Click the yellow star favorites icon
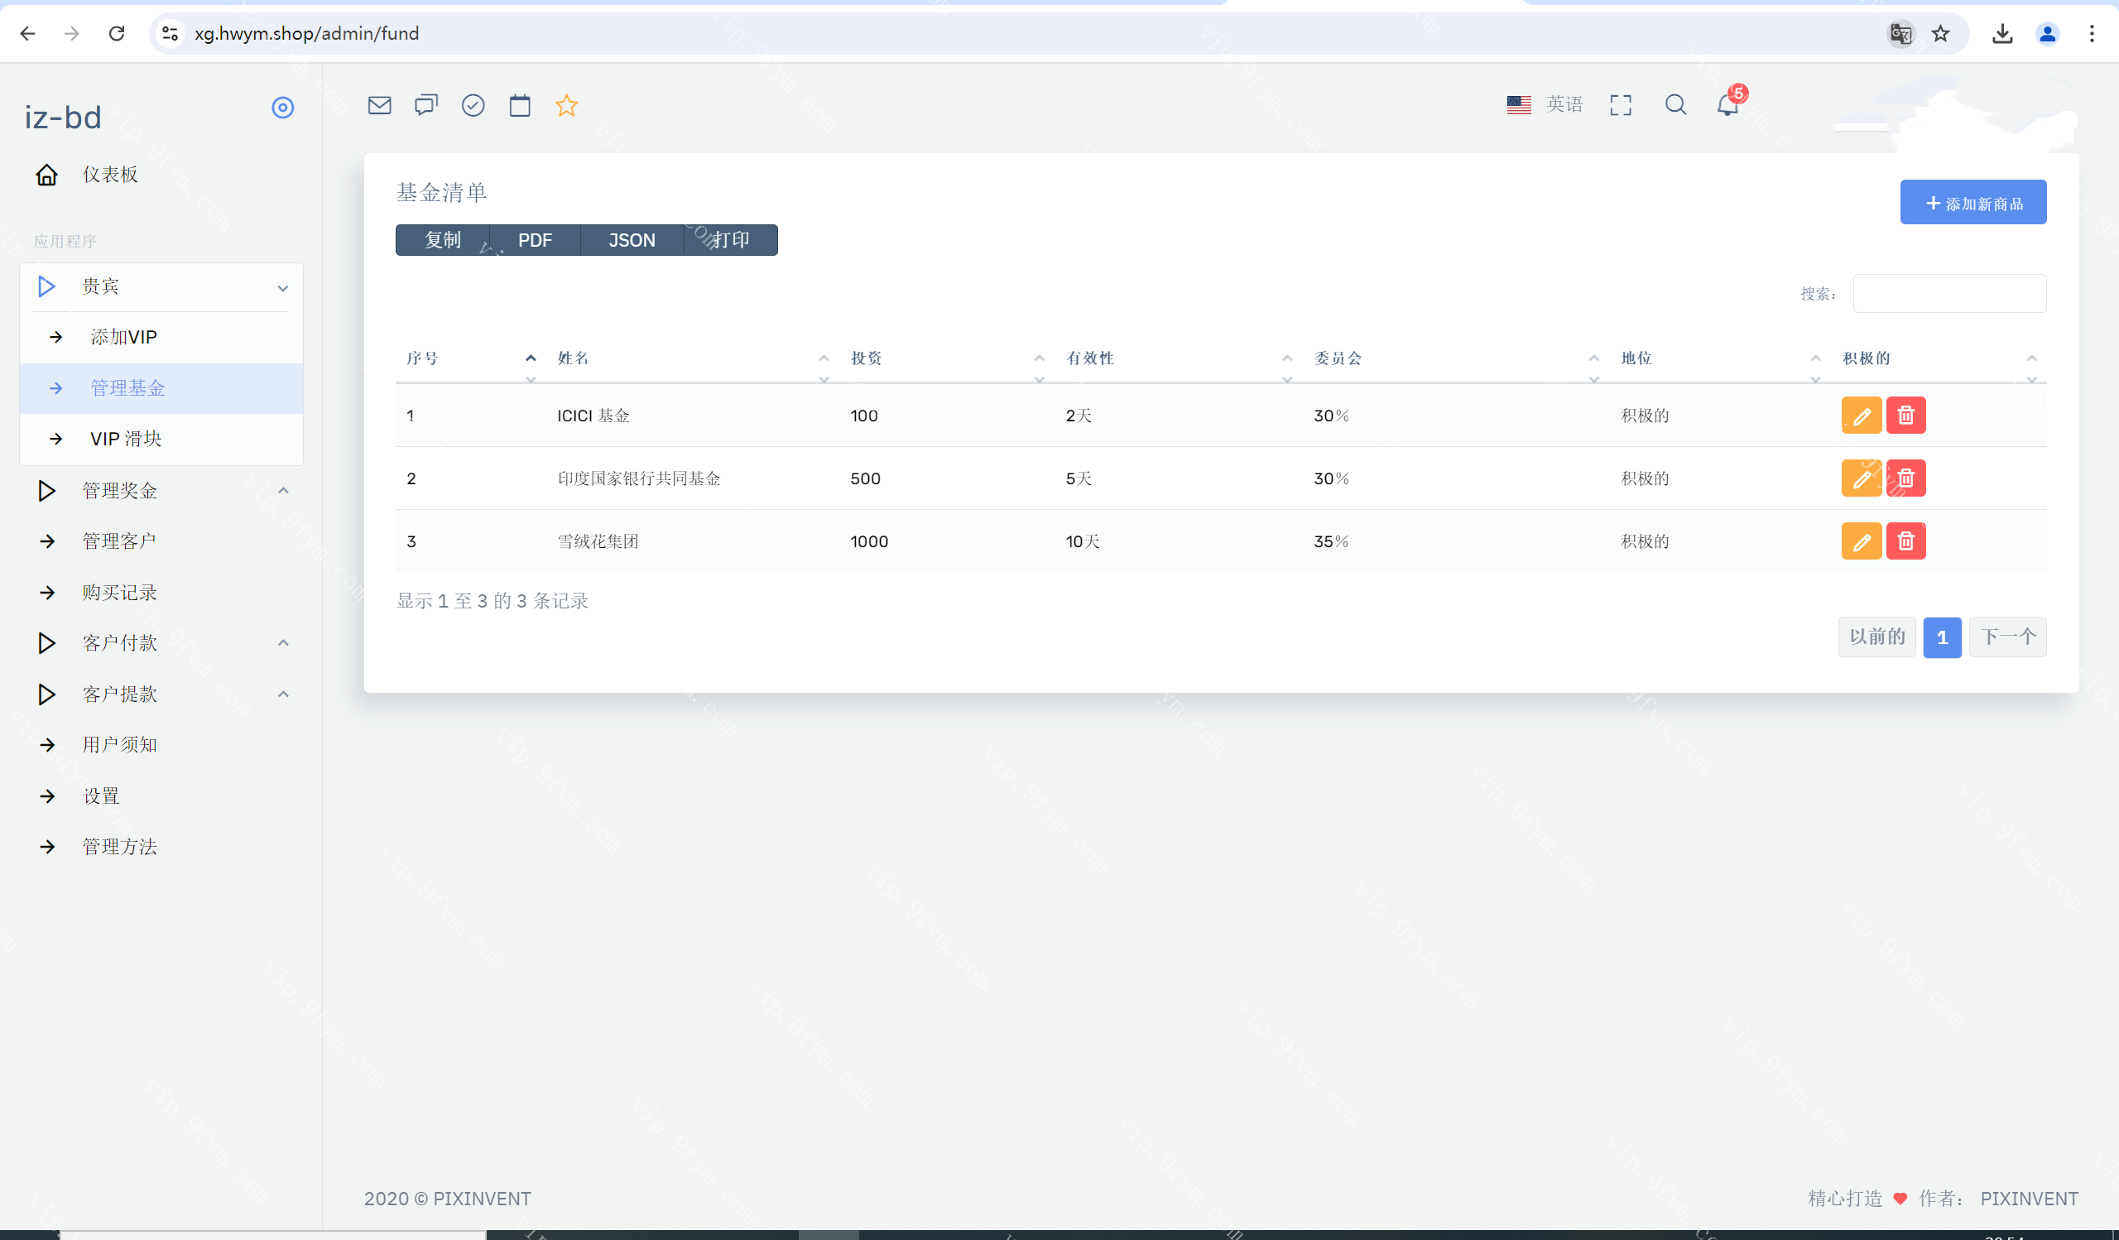Image resolution: width=2119 pixels, height=1240 pixels. click(567, 105)
